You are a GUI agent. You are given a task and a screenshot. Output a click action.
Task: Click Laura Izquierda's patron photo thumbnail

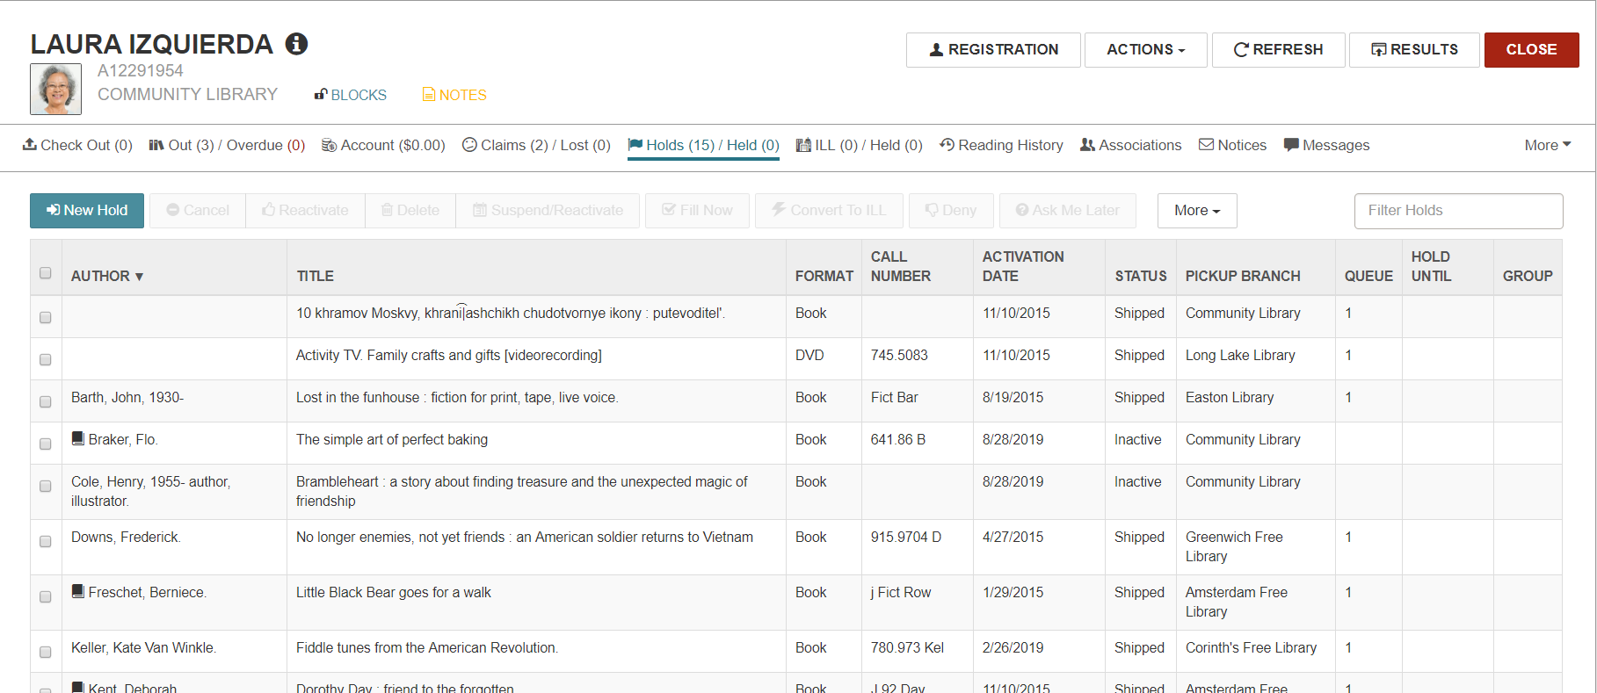point(56,89)
